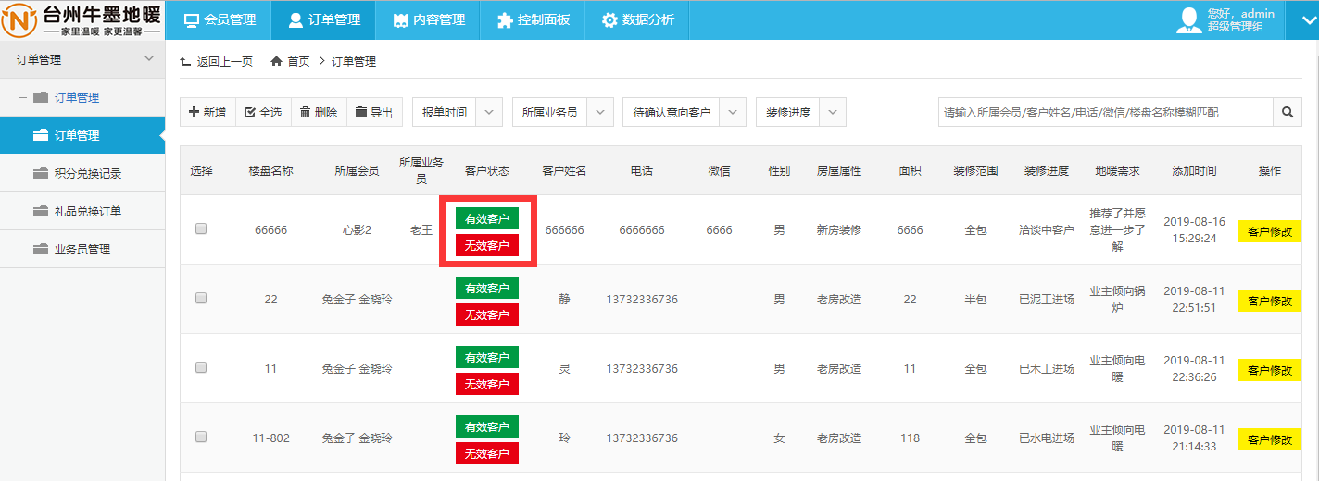Image resolution: width=1319 pixels, height=481 pixels.
Task: Click the 客户状态 column header
Action: [x=487, y=171]
